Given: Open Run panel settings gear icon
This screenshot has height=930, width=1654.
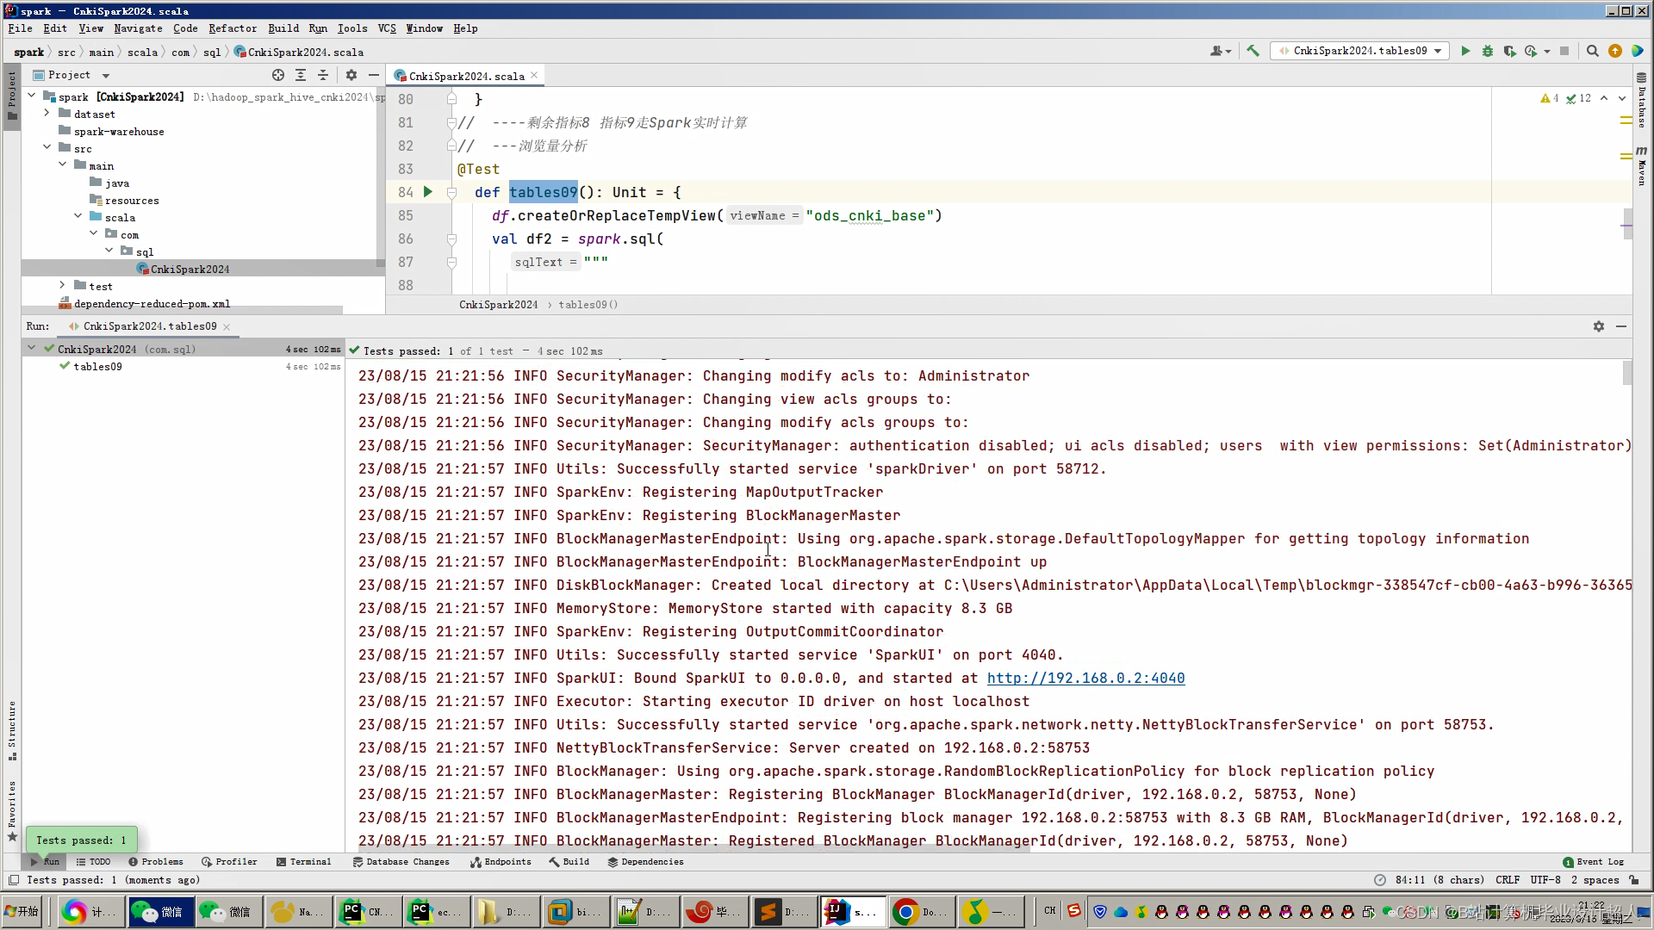Looking at the screenshot, I should [x=1599, y=326].
